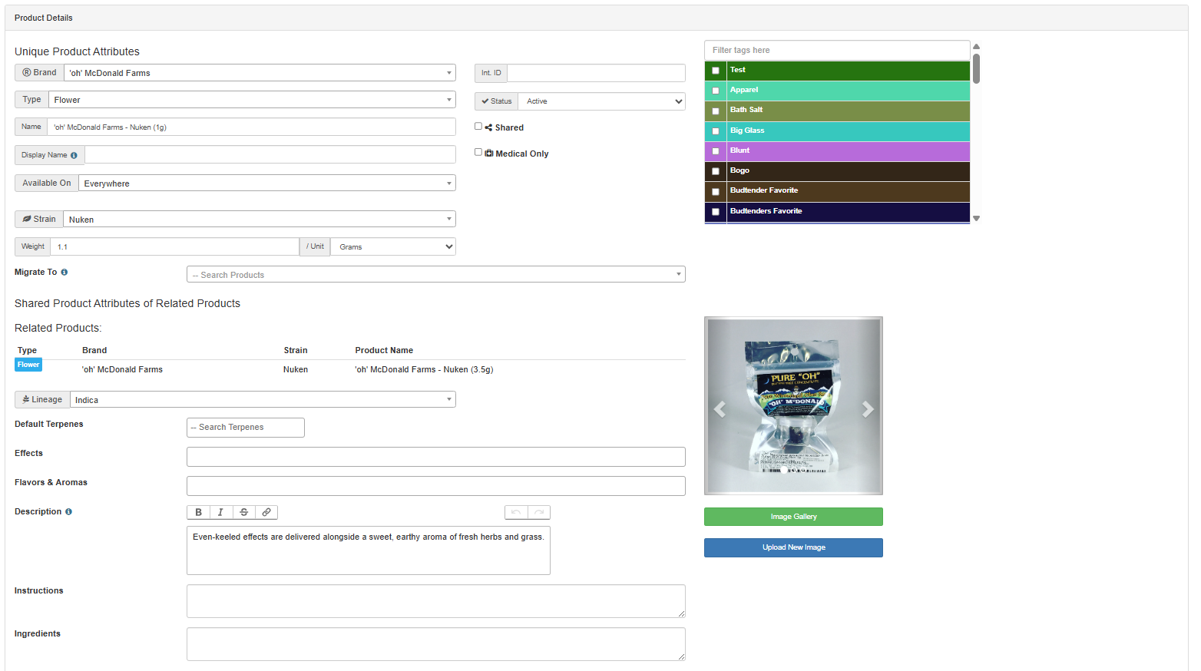This screenshot has height=671, width=1201.
Task: Open the Migrate To Search Products dropdown
Action: coord(436,274)
